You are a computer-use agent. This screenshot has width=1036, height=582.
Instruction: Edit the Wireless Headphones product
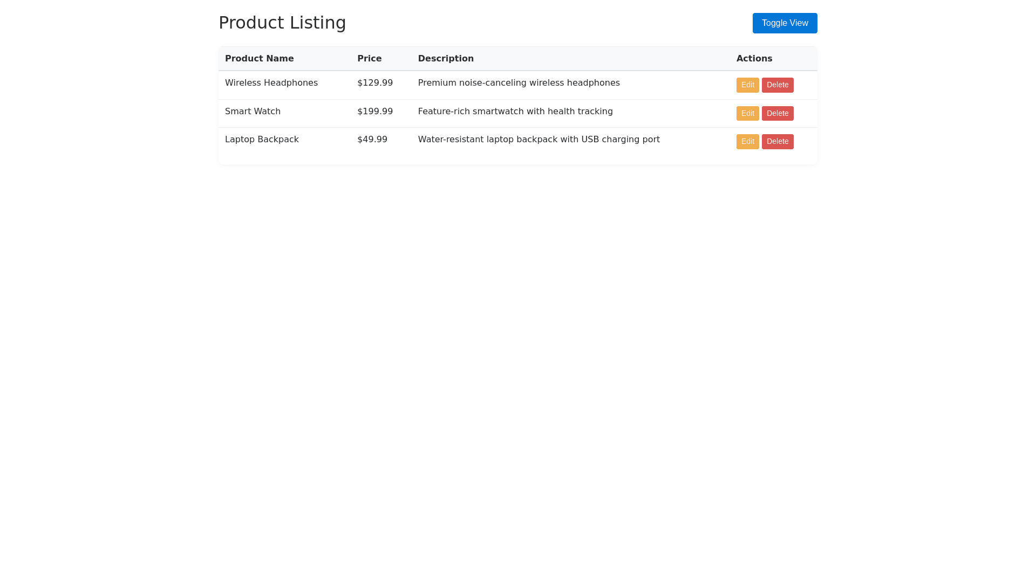tap(747, 85)
